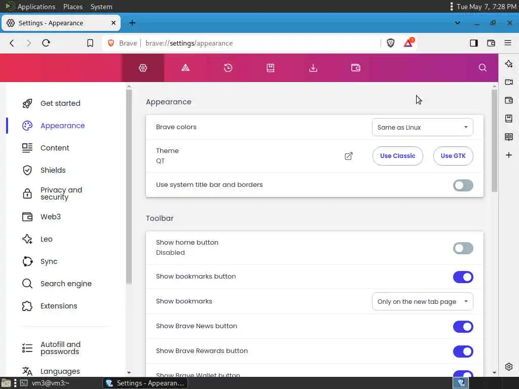Expand tab search chevron in title bar
Screen dimensions: 519x389
point(458,23)
